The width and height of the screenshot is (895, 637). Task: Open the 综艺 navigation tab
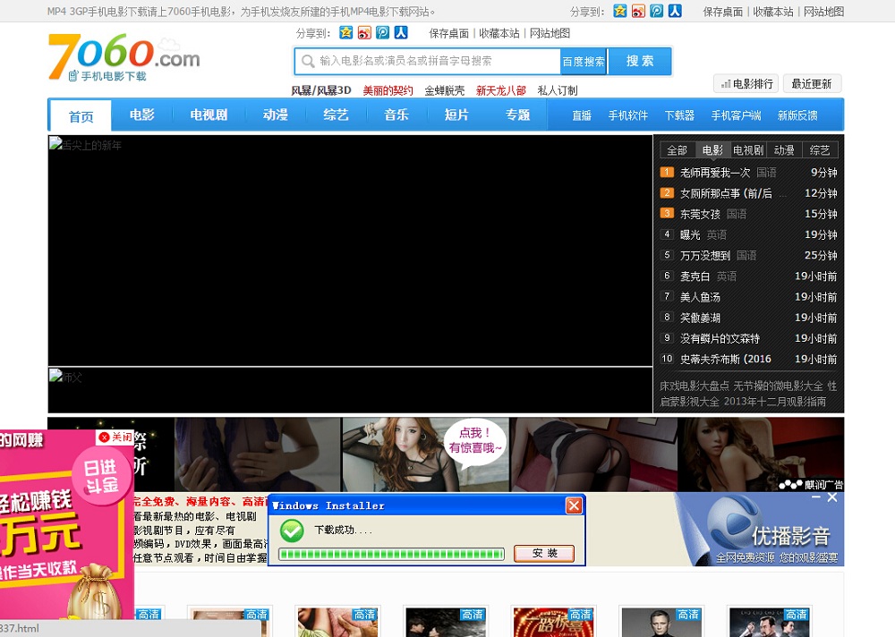(x=336, y=115)
